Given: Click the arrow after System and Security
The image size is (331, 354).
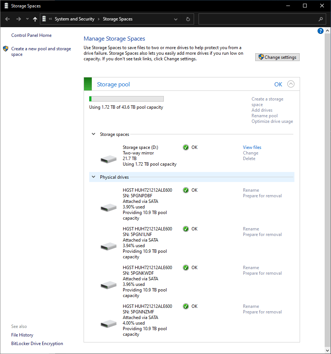Looking at the screenshot, I should click(x=99, y=19).
